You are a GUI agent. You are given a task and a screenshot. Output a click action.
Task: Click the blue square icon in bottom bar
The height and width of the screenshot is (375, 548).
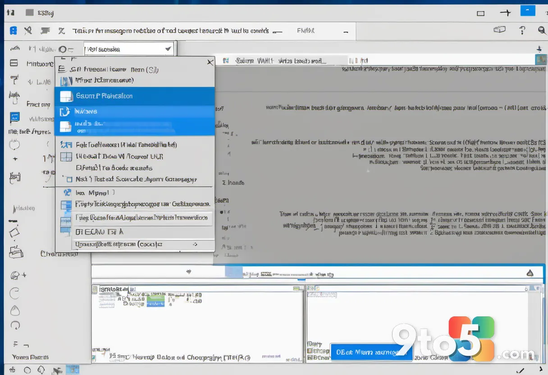(73, 370)
